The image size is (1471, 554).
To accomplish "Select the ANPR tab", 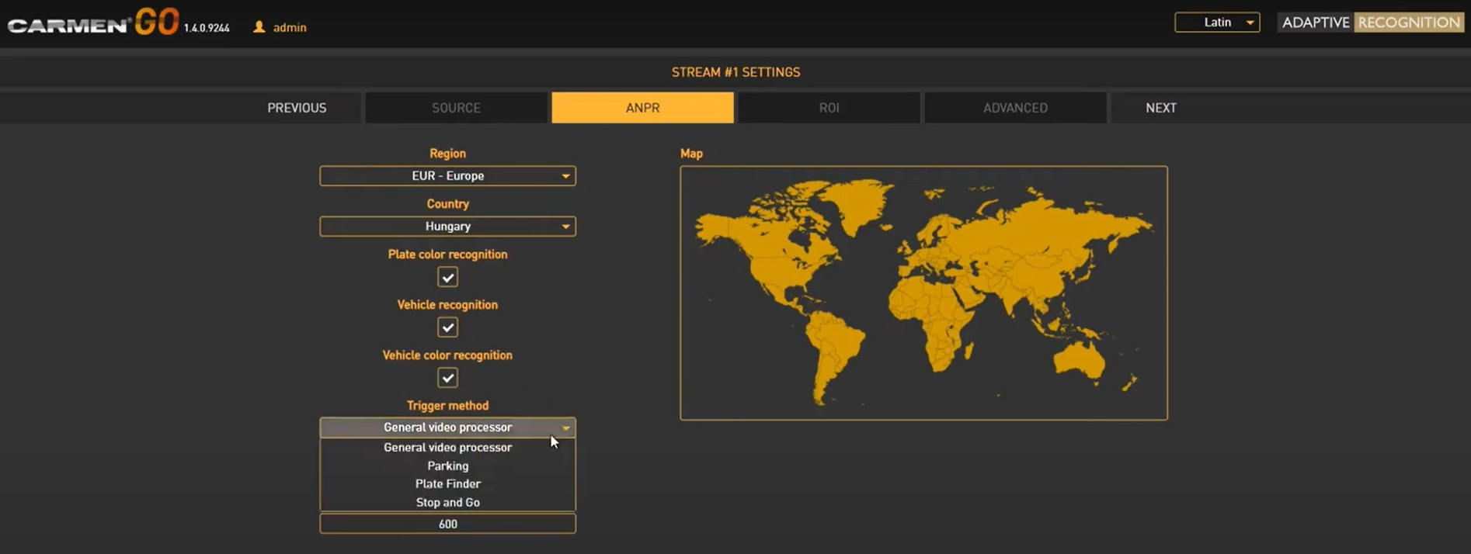I will (642, 108).
